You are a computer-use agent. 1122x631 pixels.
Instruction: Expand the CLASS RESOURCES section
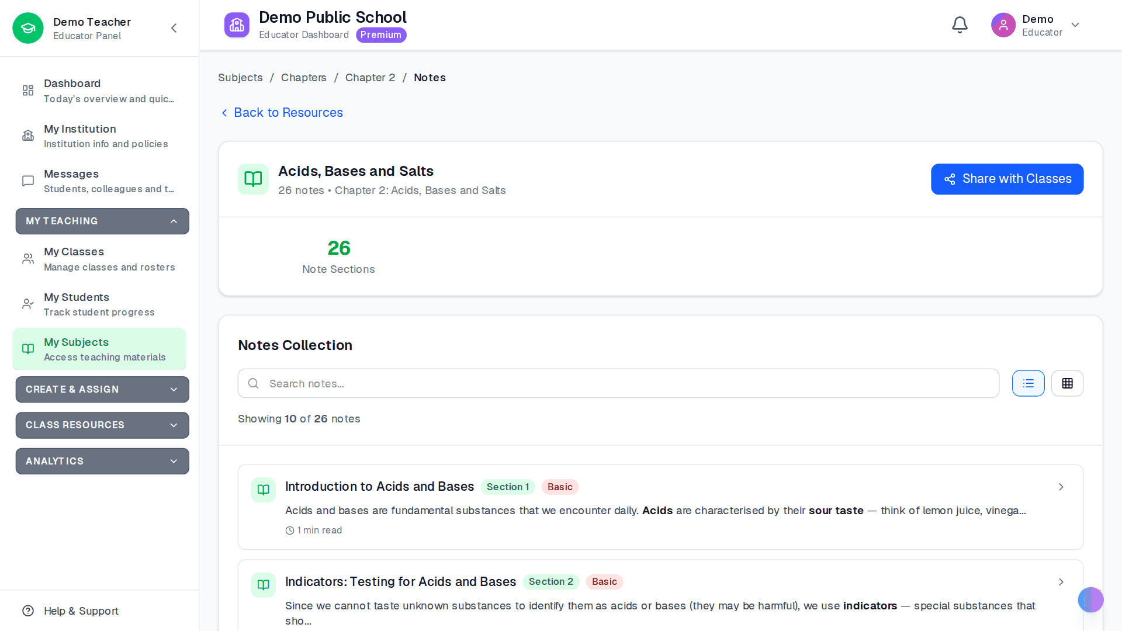tap(102, 425)
